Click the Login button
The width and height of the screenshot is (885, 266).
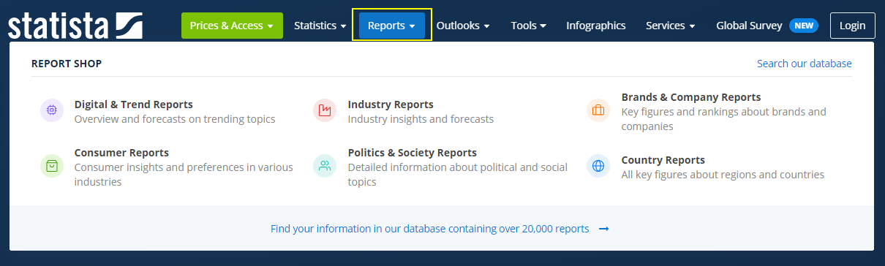[x=853, y=26]
